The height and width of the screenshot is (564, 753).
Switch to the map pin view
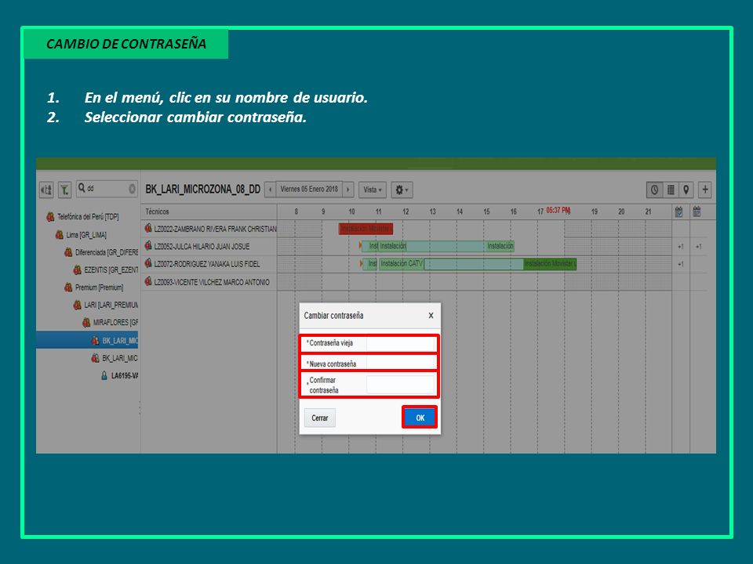pos(686,190)
